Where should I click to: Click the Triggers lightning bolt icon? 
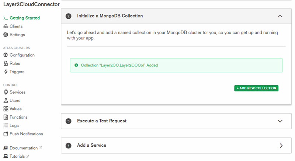tap(6, 72)
